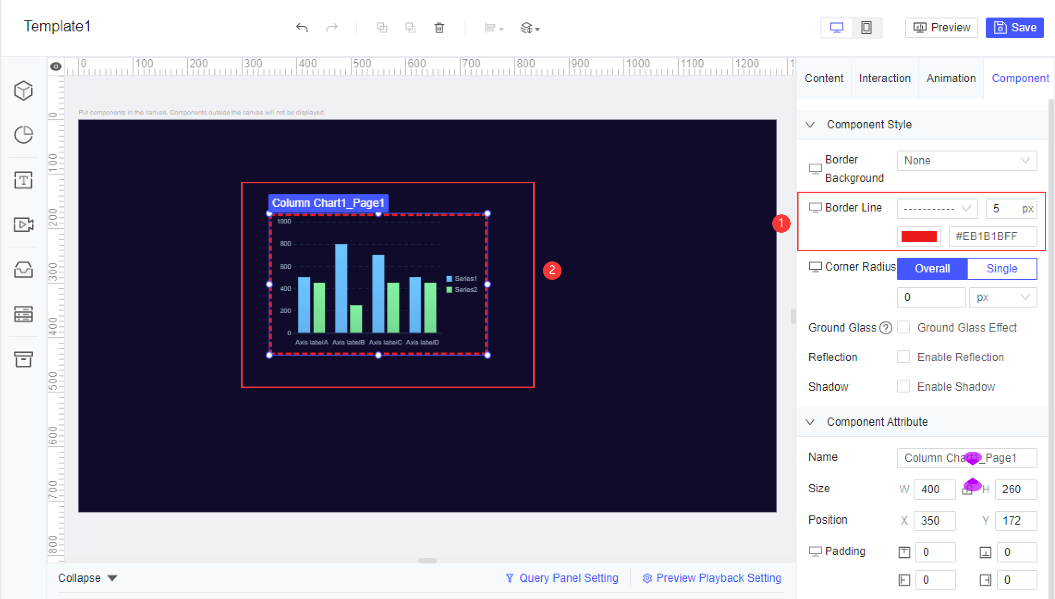
Task: Select the text component icon in sidebar
Action: point(23,180)
